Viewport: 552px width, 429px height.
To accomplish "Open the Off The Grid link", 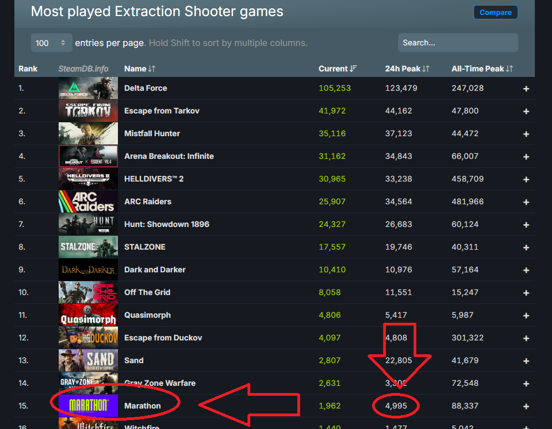I will click(x=147, y=292).
